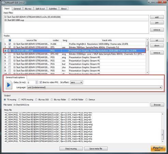
Task: Enable track 7 PGS bul checkbox
Action: pos(10,64)
